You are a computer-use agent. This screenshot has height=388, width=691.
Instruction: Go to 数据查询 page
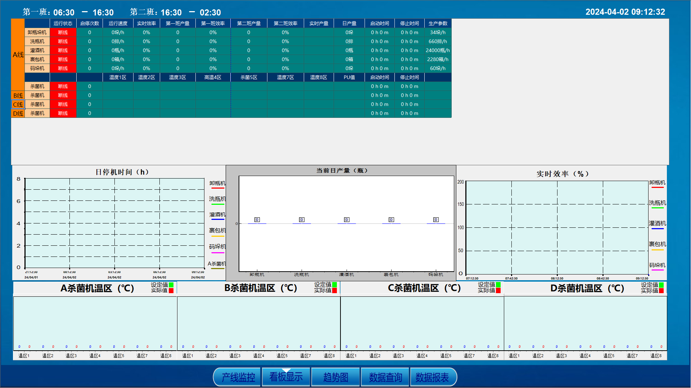pyautogui.click(x=385, y=377)
